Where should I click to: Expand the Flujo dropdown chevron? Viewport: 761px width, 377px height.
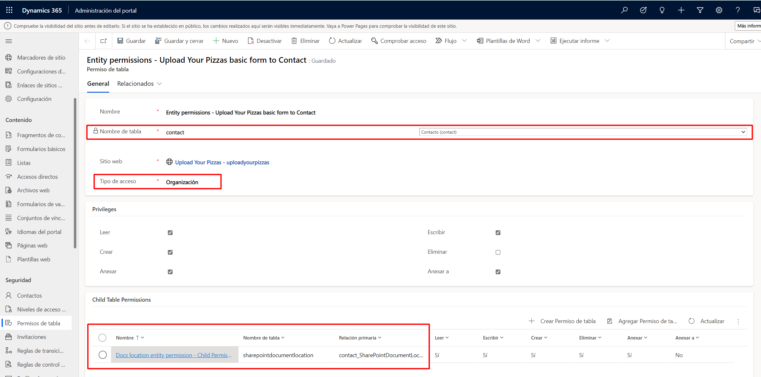pyautogui.click(x=464, y=41)
